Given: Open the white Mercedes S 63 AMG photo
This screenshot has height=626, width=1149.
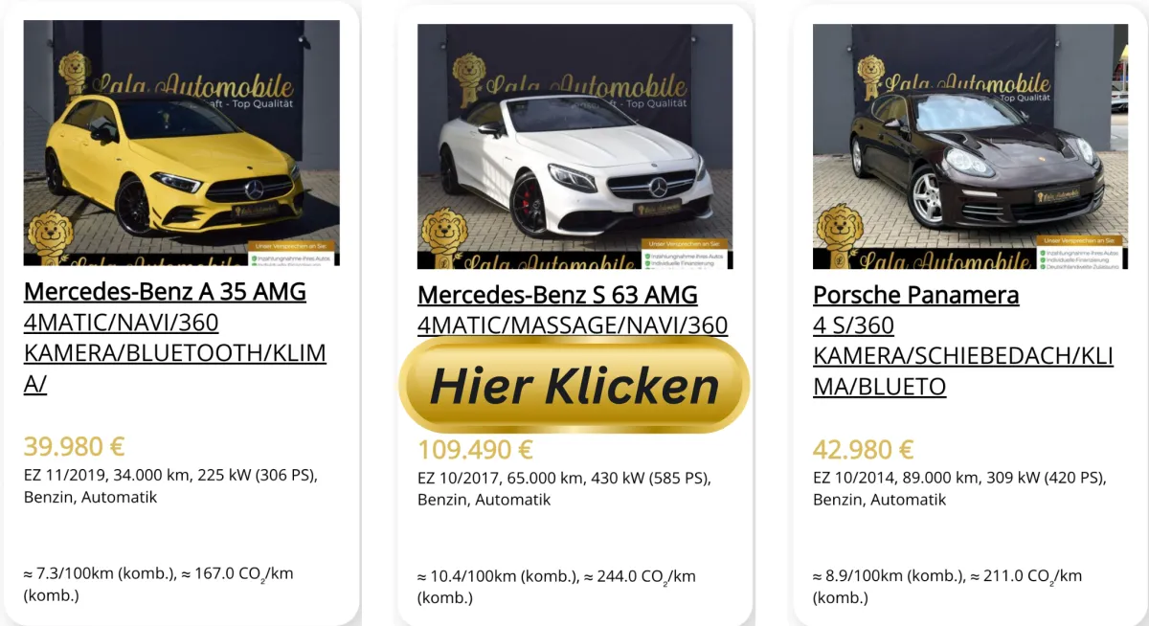Looking at the screenshot, I should pos(574,146).
